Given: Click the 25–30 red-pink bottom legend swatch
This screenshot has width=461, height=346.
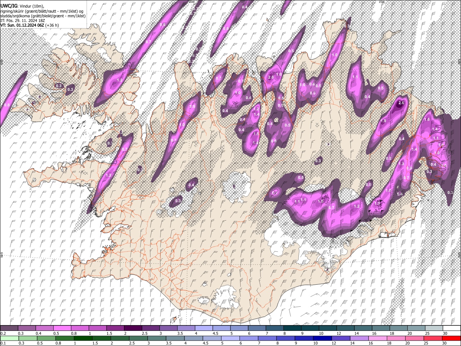Looking at the screenshot, I should pyautogui.click(x=433, y=338).
